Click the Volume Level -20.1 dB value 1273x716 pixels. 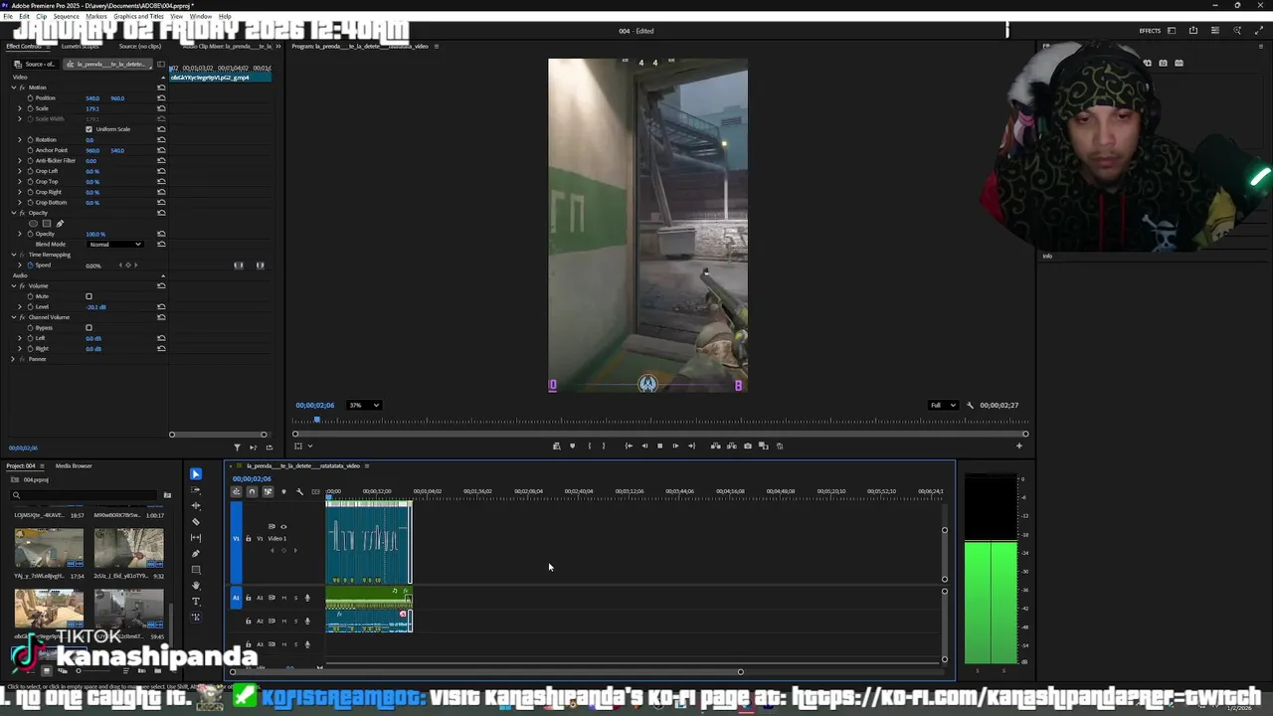coord(95,307)
